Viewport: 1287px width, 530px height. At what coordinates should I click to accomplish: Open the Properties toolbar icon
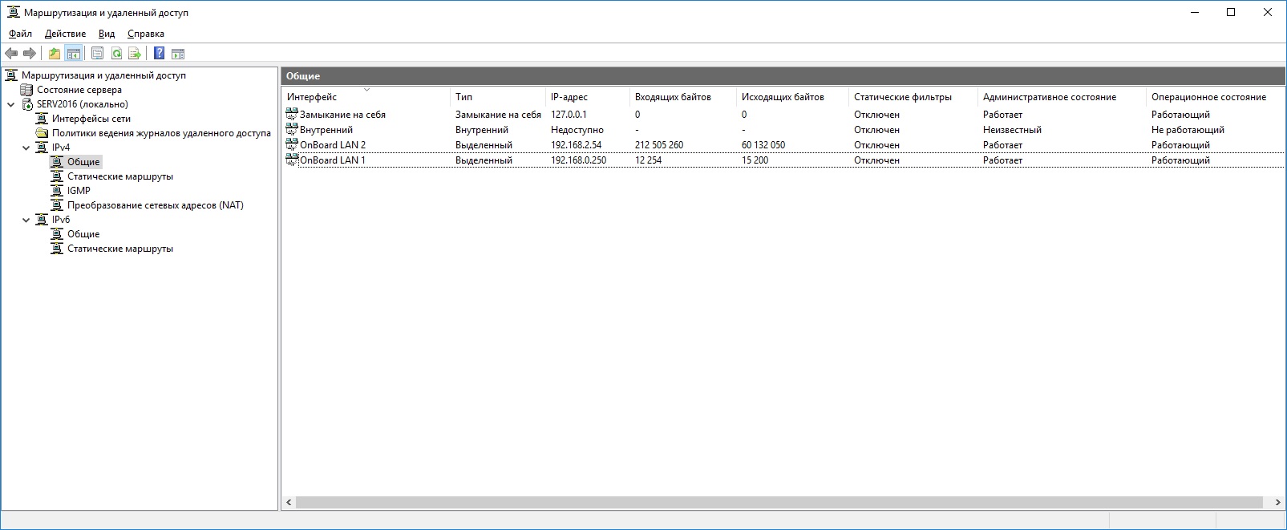[x=98, y=54]
